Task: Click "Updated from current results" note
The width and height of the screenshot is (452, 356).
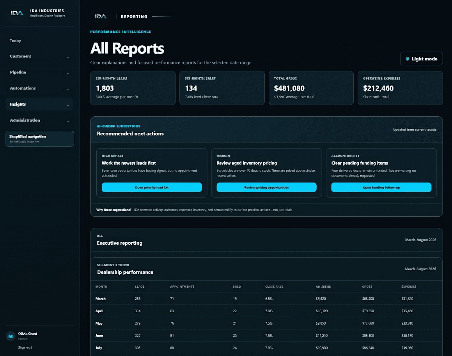Action: [415, 130]
